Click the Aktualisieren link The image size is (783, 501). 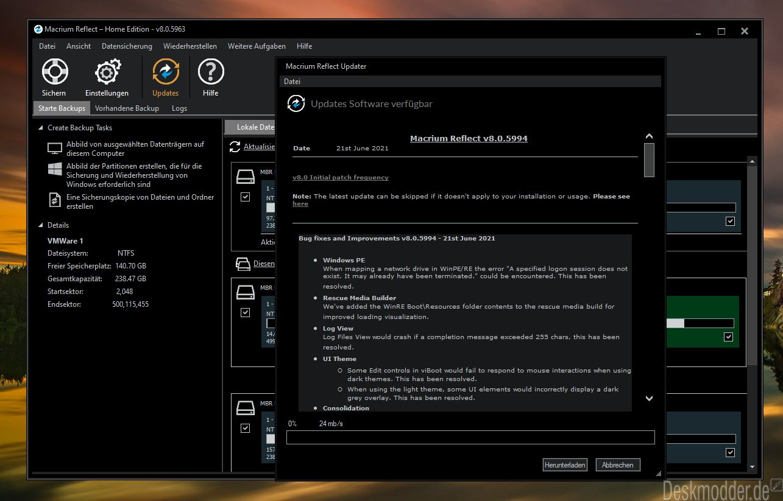point(259,147)
